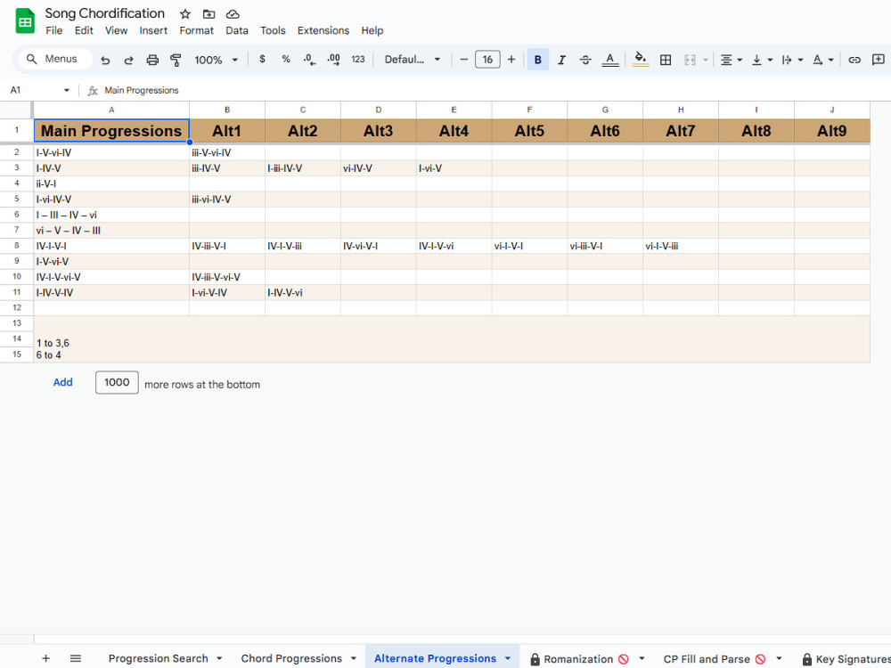The height and width of the screenshot is (668, 891).
Task: Click the 1000 rows count field
Action: (x=117, y=382)
